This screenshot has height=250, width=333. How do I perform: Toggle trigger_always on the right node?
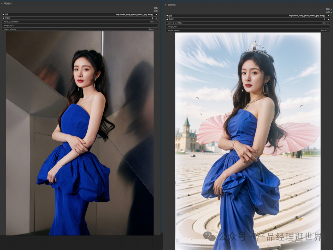click(327, 30)
